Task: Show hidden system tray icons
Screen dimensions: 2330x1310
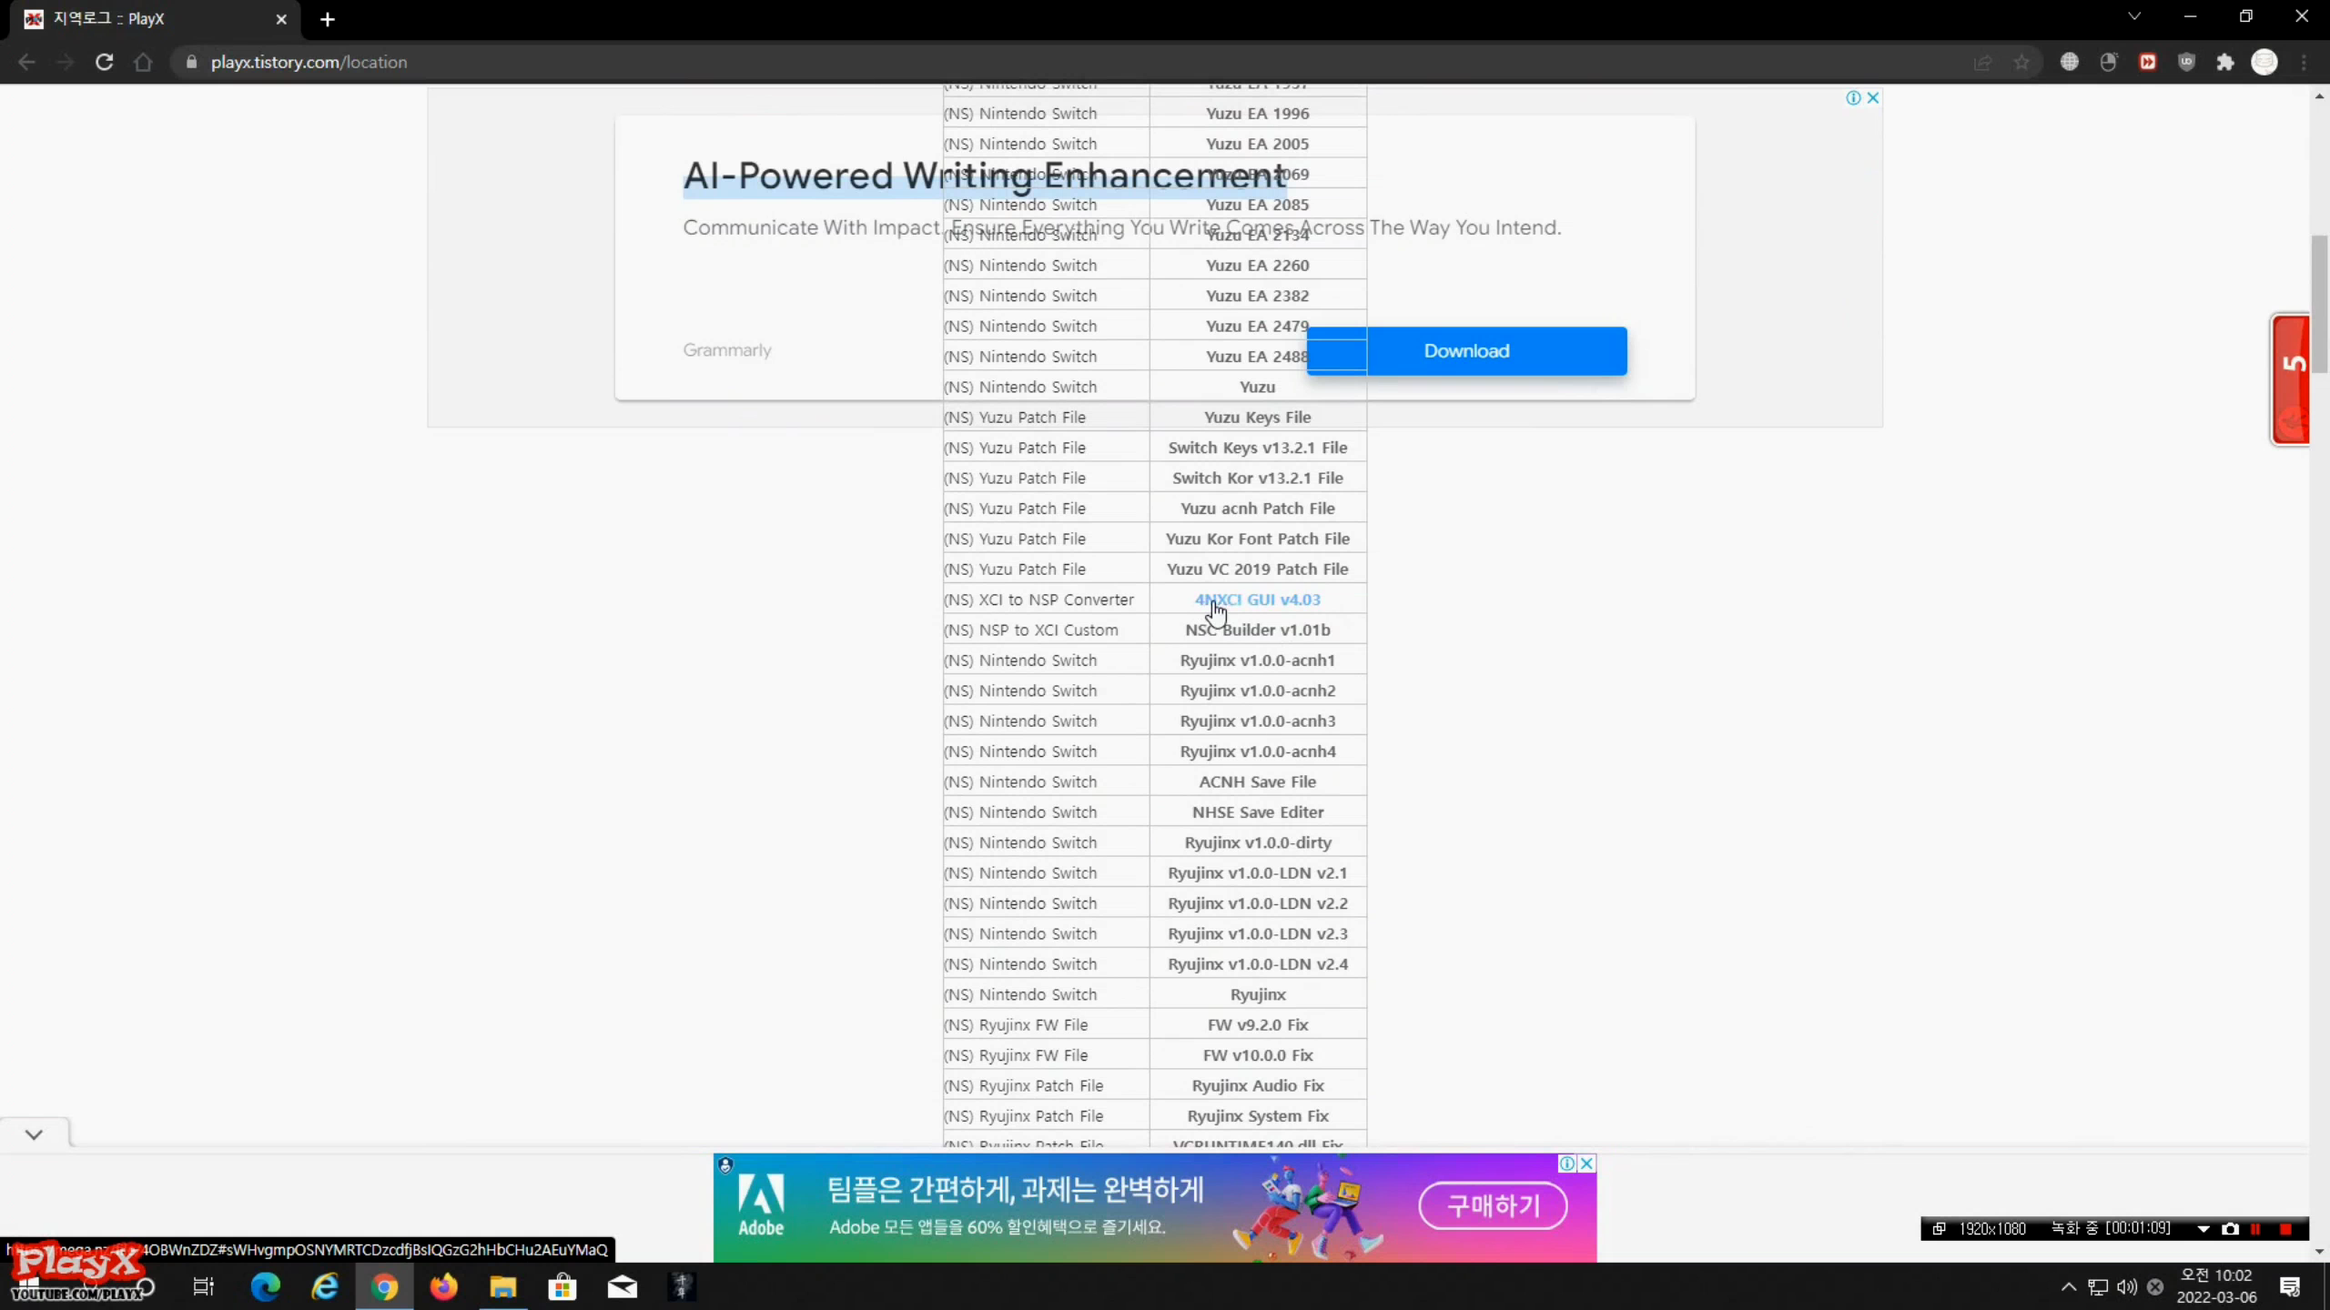Action: click(x=2068, y=1286)
